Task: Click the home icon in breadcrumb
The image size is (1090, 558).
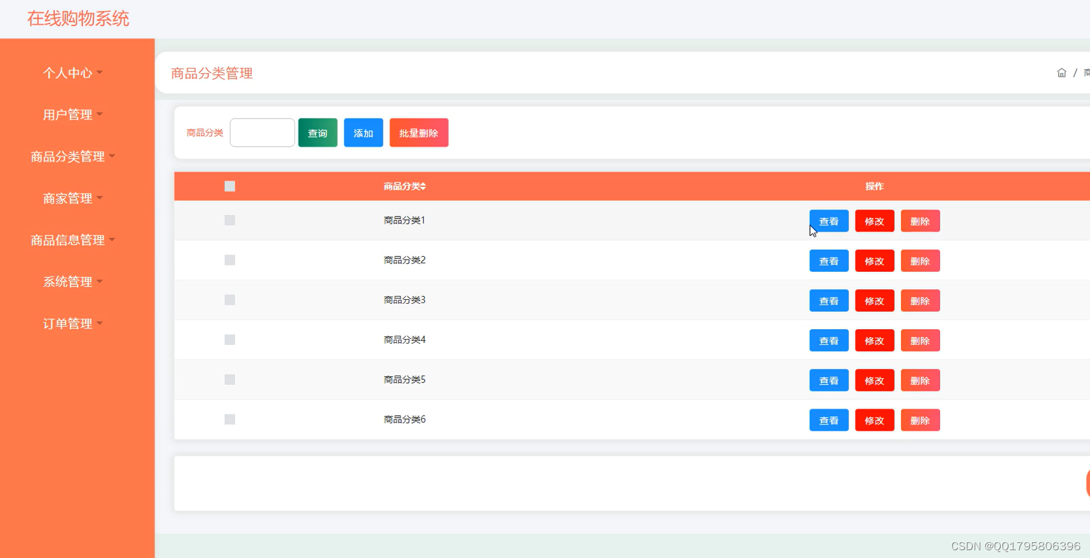Action: 1061,73
